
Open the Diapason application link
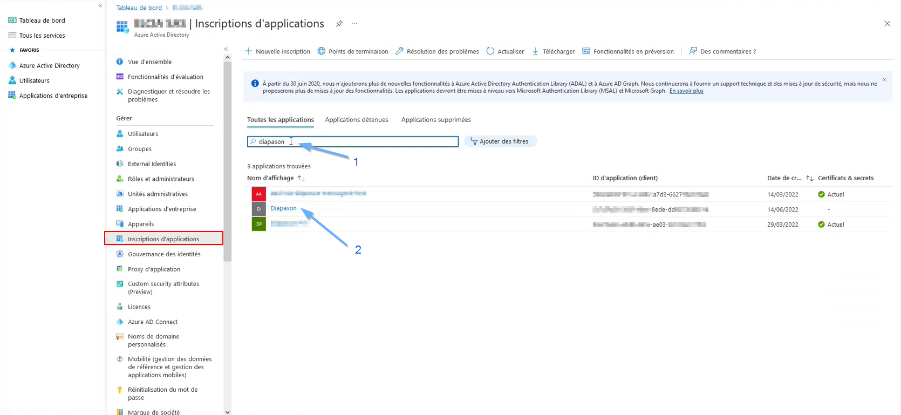click(x=283, y=208)
